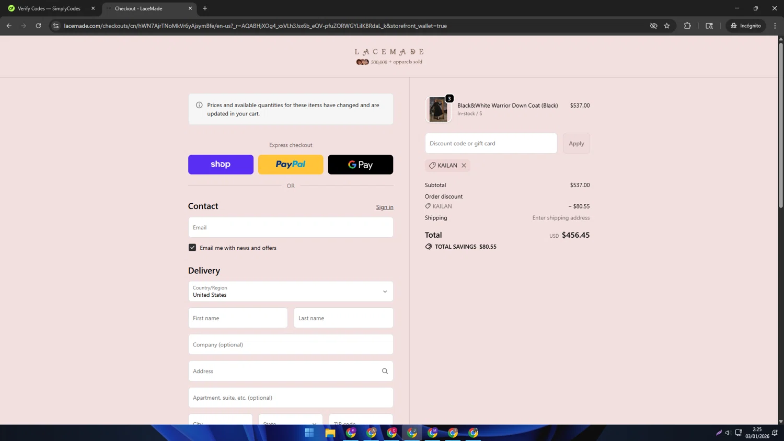Focus the Last name field
The width and height of the screenshot is (784, 441).
click(343, 318)
